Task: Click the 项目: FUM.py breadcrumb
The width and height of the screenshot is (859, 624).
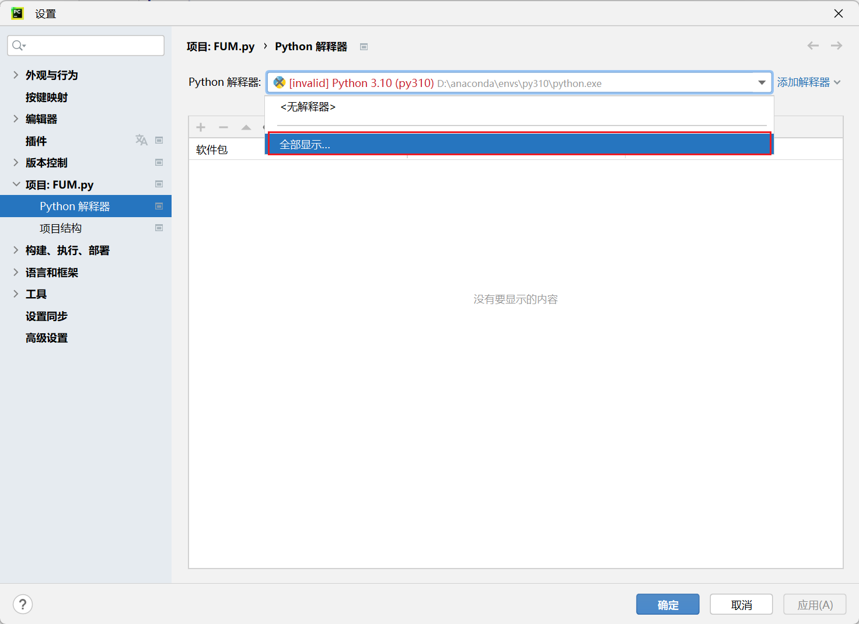Action: click(x=221, y=46)
